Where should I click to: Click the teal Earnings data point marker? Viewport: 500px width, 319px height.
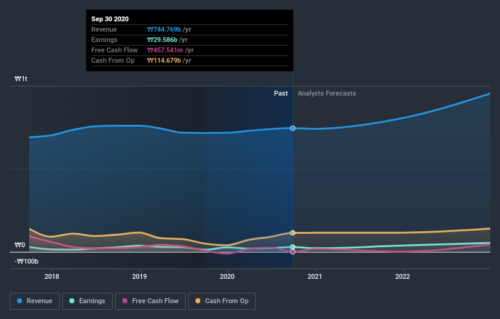pos(293,247)
